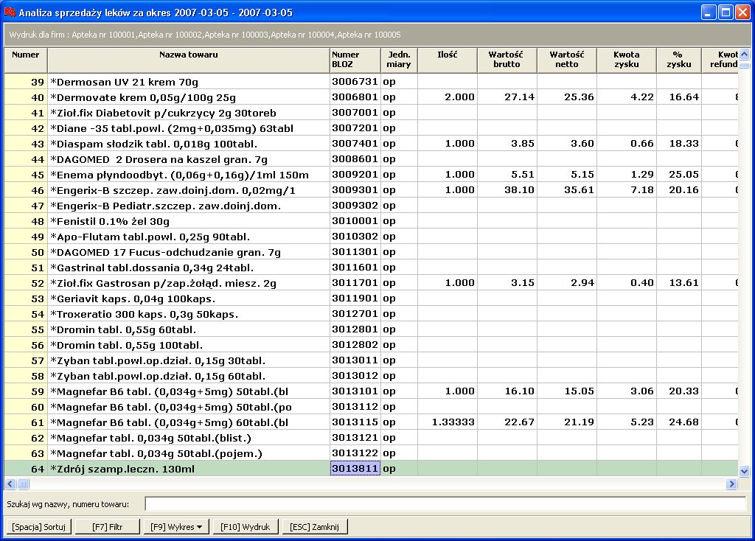Sort by the 'Wartość brutto' column header
Viewport: 755px width, 541px height.
(x=507, y=59)
